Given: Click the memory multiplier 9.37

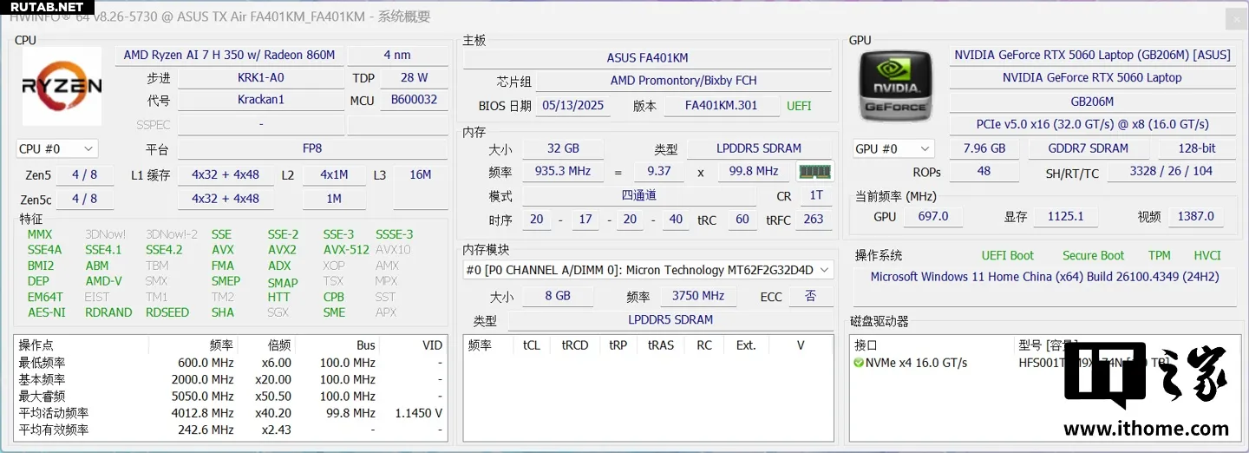Looking at the screenshot, I should tap(659, 171).
